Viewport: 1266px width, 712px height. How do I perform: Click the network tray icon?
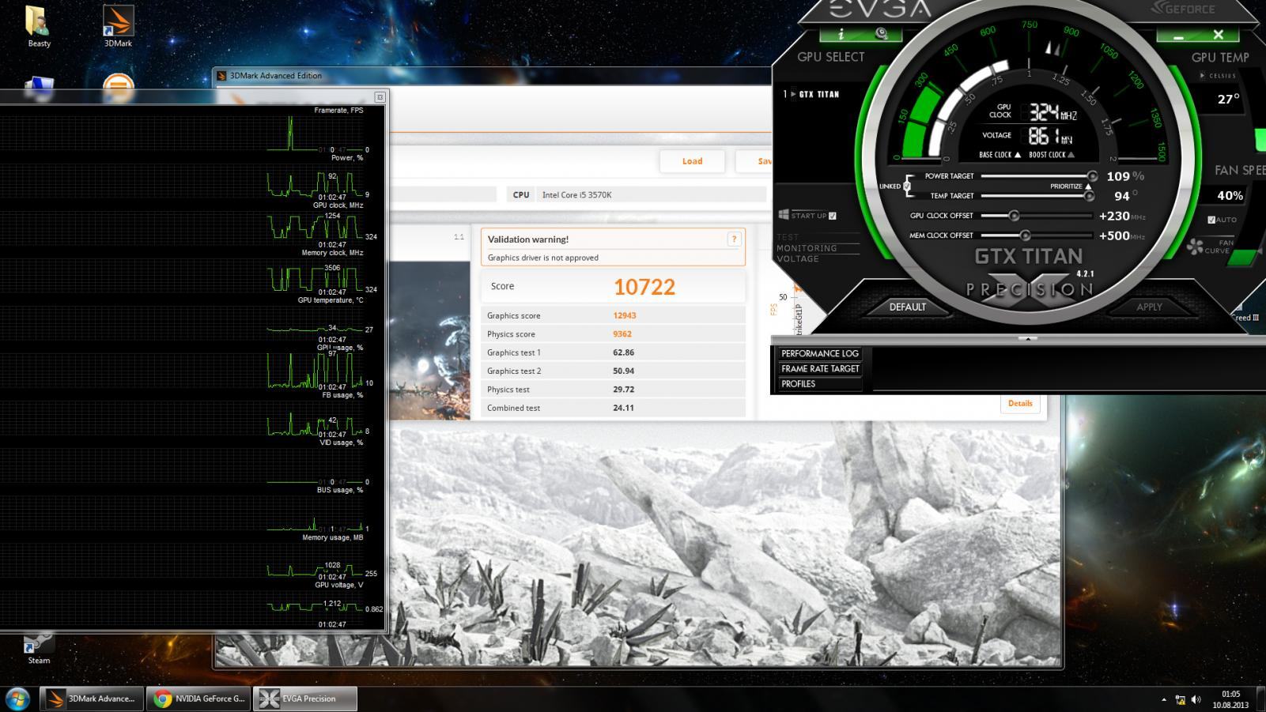coord(1180,699)
